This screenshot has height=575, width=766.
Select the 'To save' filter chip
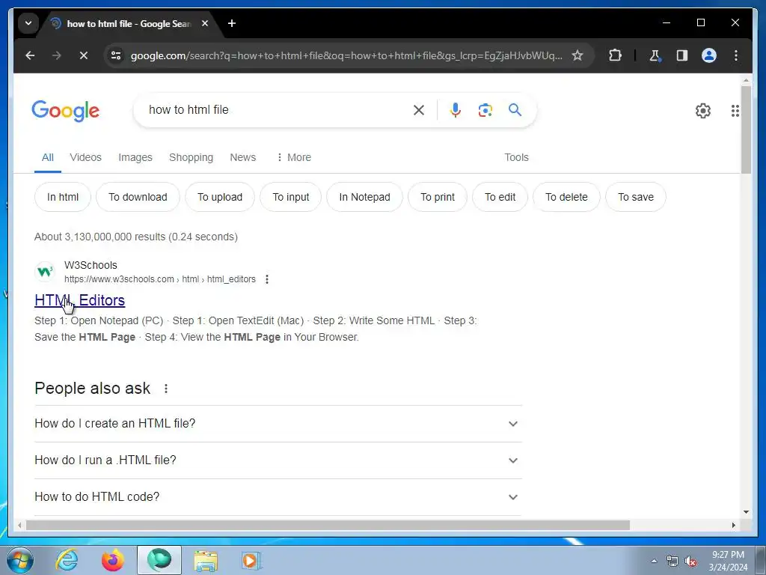pyautogui.click(x=636, y=197)
